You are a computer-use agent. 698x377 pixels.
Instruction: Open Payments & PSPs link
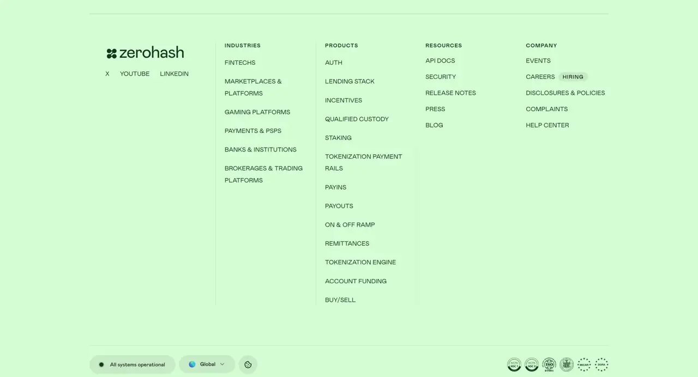pos(253,131)
